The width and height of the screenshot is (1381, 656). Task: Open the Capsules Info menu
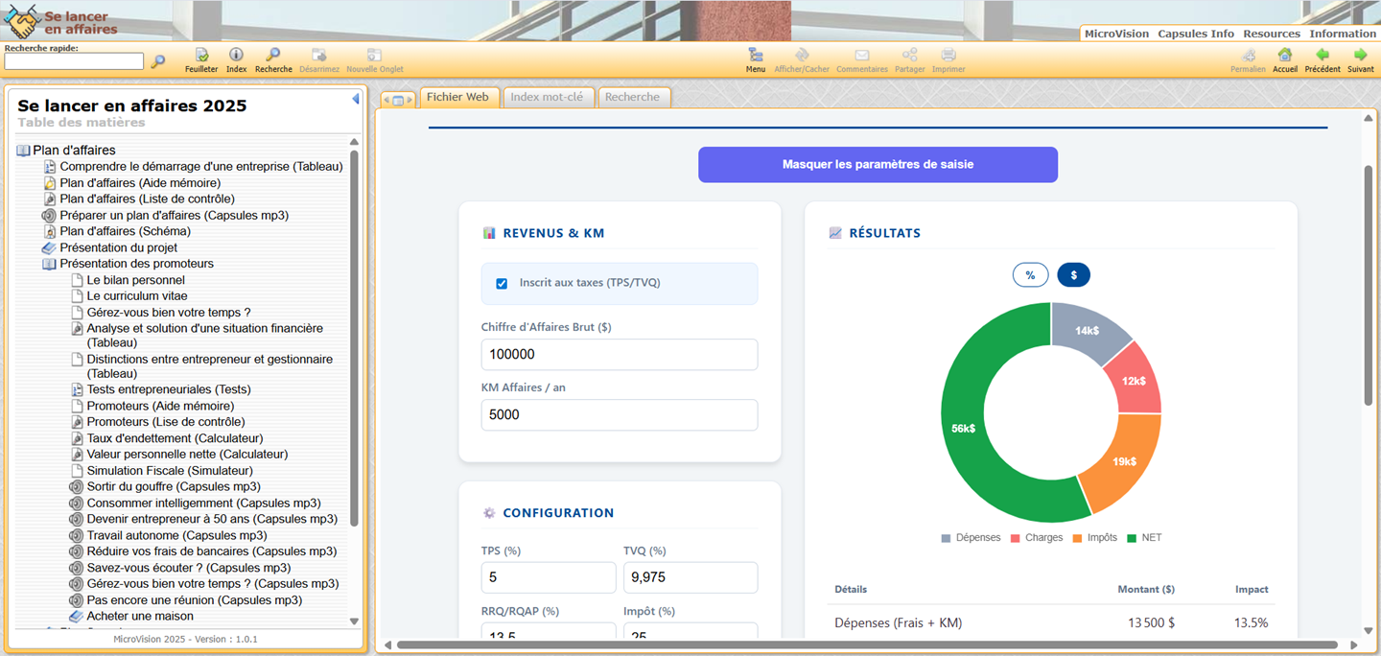(1196, 34)
